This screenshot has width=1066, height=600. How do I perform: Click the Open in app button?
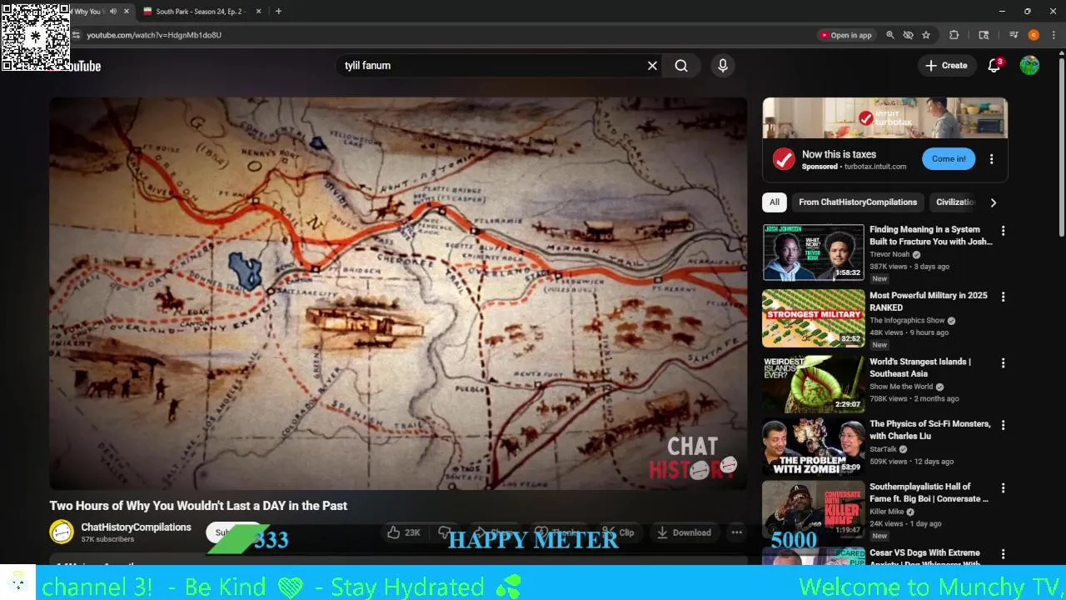point(845,35)
